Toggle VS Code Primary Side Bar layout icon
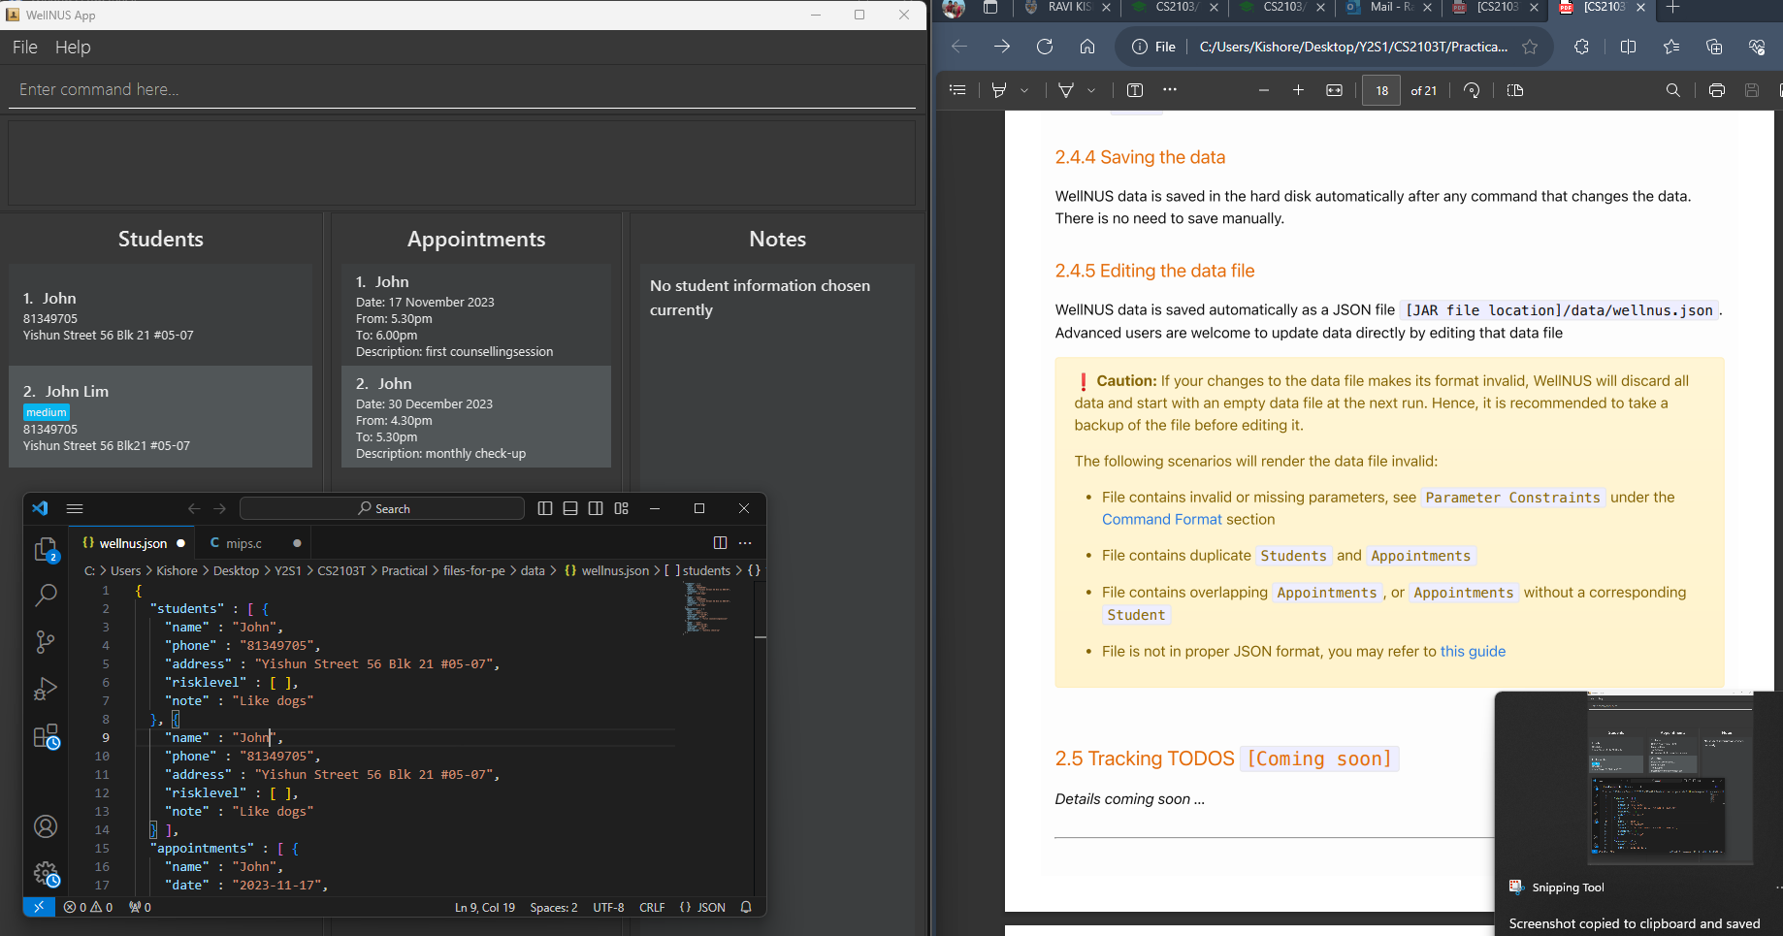Screen dimensions: 1783x936 (545, 508)
